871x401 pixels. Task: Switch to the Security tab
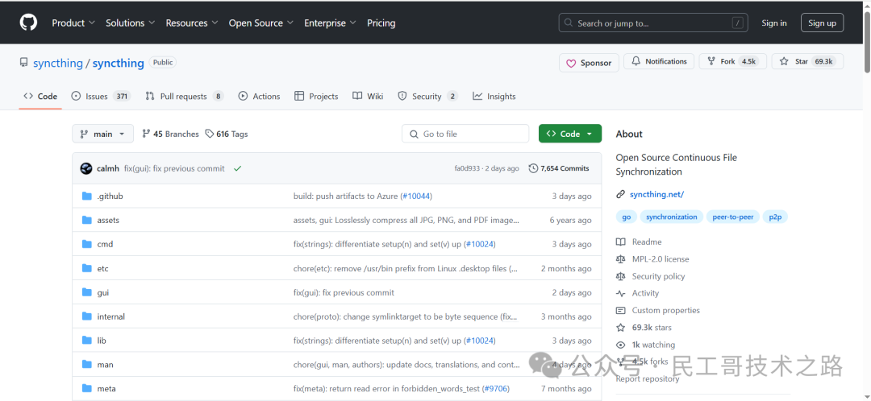(x=427, y=97)
